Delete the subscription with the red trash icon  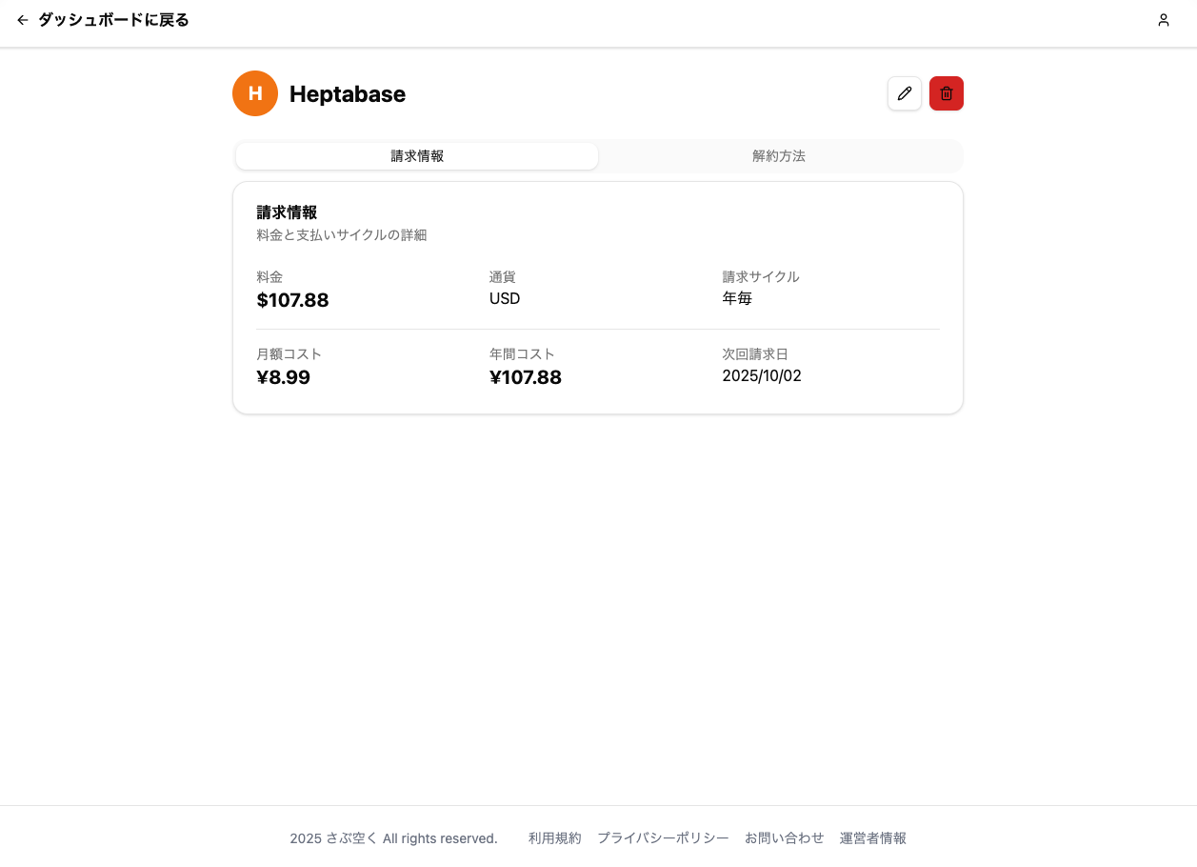[x=947, y=93]
